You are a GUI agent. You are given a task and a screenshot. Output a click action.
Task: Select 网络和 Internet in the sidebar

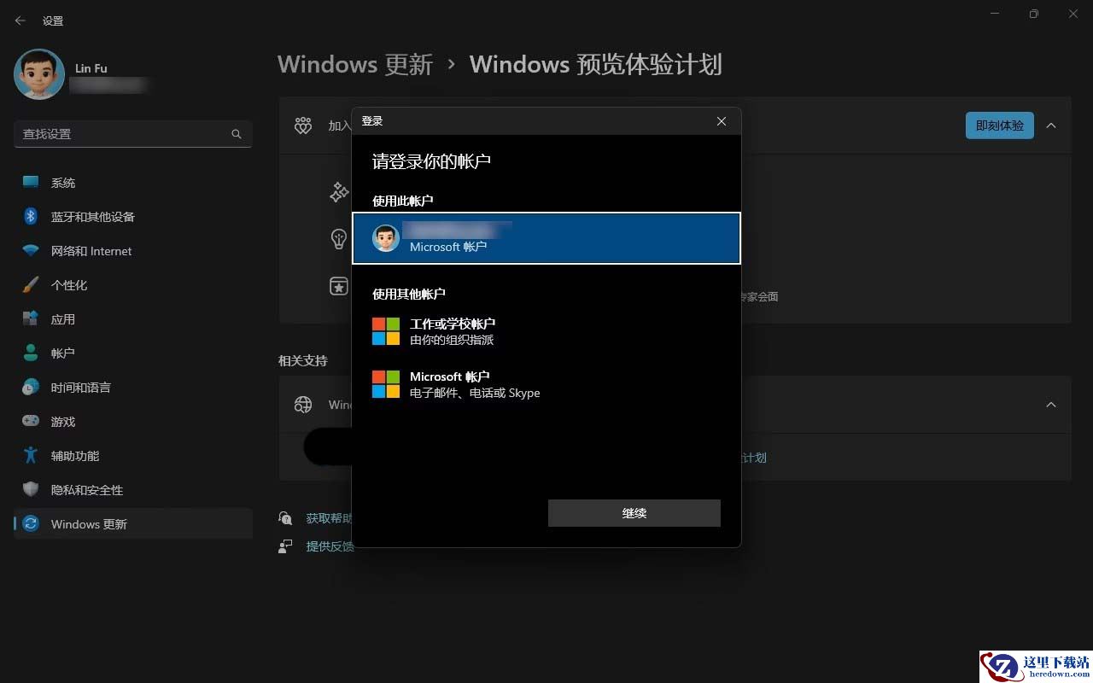tap(133, 251)
